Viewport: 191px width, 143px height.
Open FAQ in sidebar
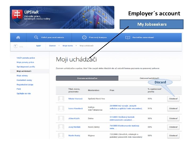click(x=19, y=89)
